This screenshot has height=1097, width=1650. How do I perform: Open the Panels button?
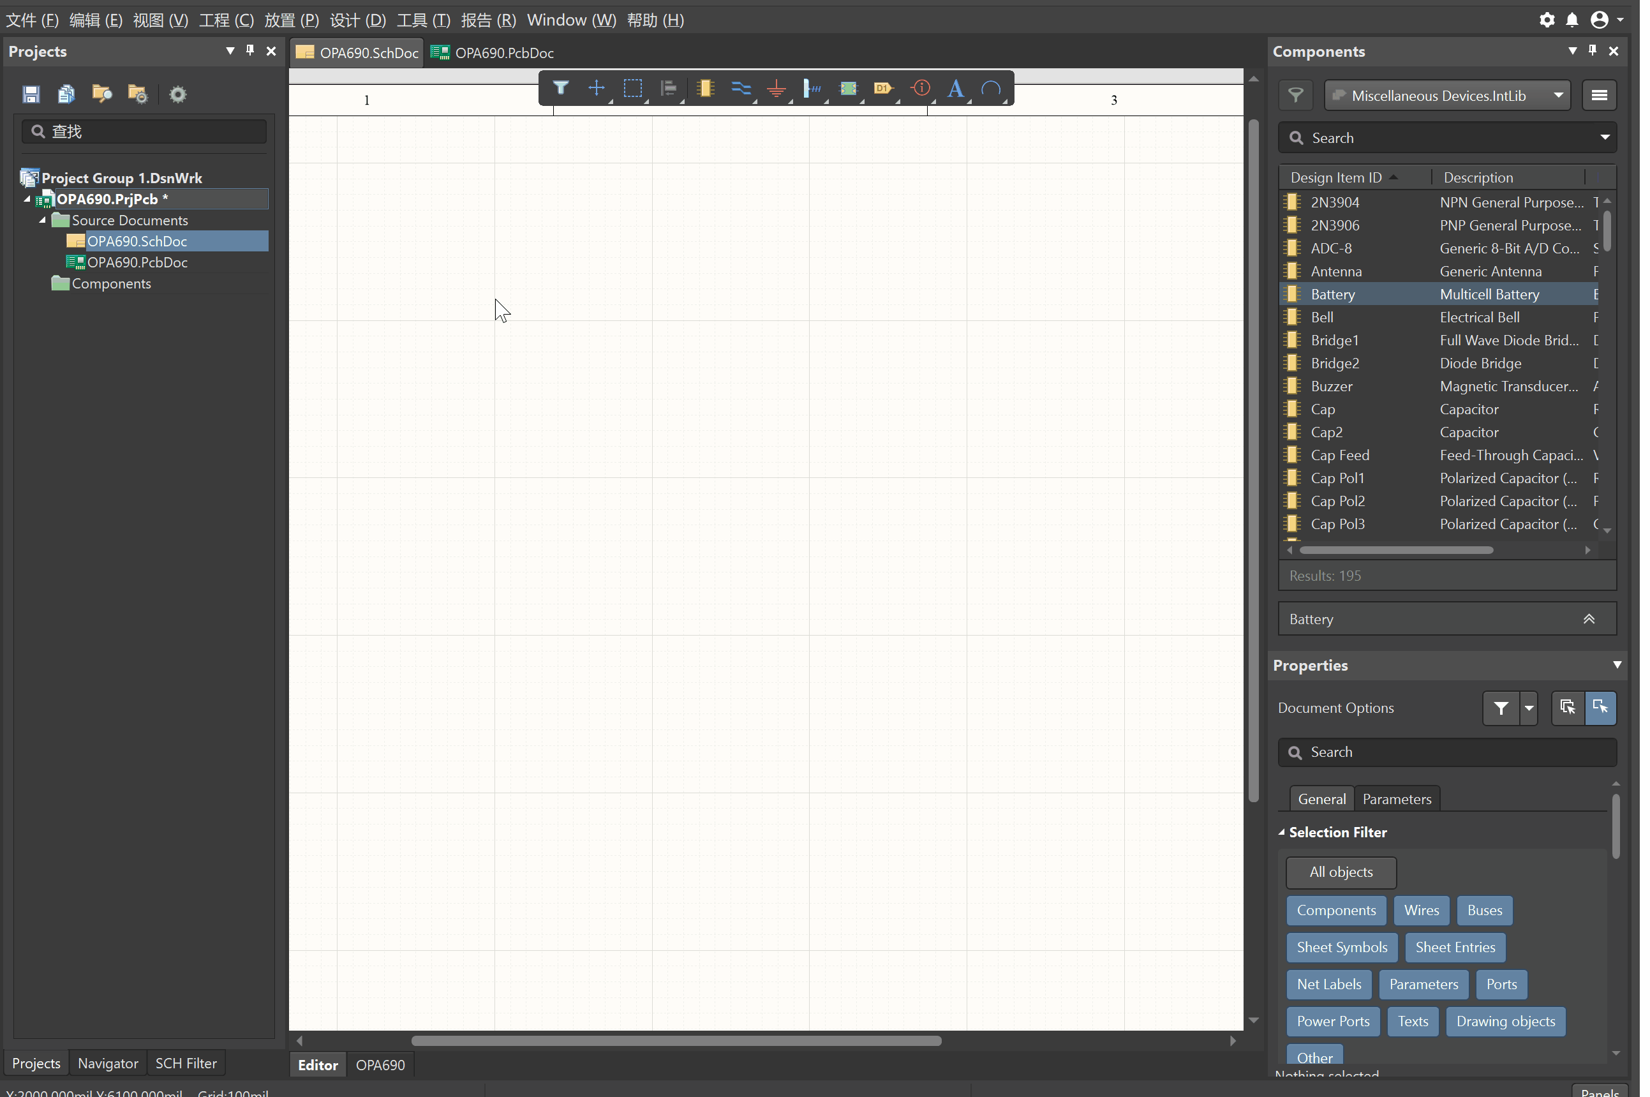coord(1599,1091)
